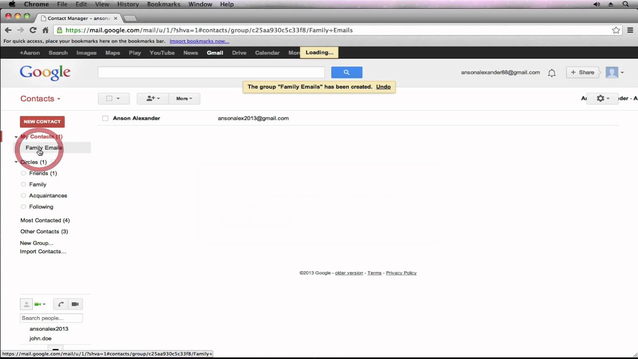Open the Bookmarks menu
638x359 pixels.
click(x=163, y=4)
